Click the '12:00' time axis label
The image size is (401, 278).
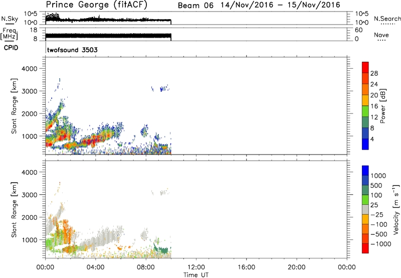(x=196, y=267)
